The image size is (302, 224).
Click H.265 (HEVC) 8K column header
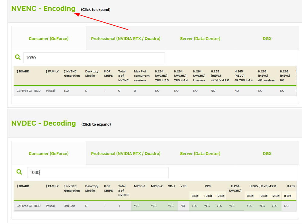pyautogui.click(x=285, y=76)
